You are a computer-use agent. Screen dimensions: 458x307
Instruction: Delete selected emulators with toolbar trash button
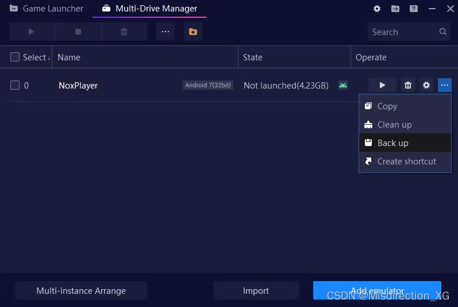click(124, 32)
